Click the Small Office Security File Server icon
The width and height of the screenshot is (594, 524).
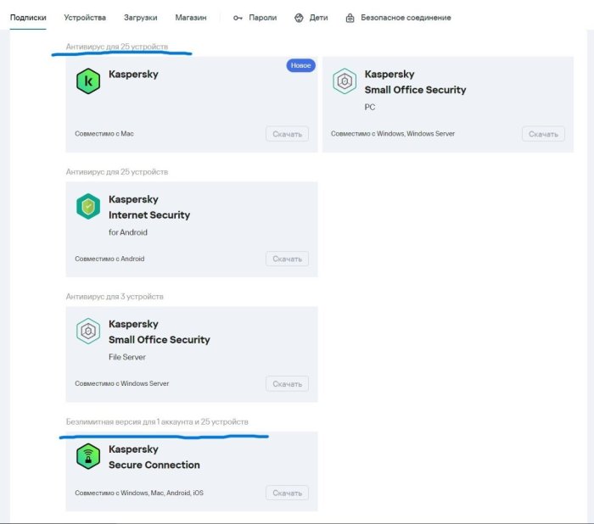(x=88, y=331)
